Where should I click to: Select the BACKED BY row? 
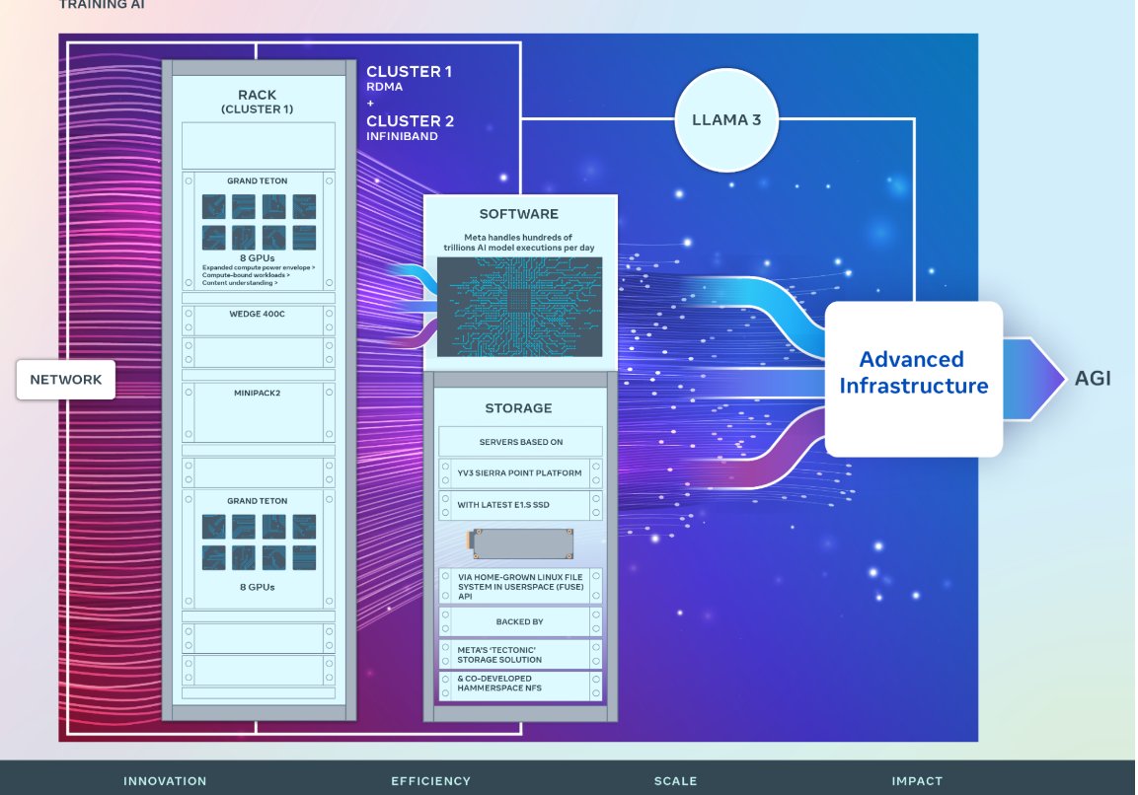pos(520,621)
